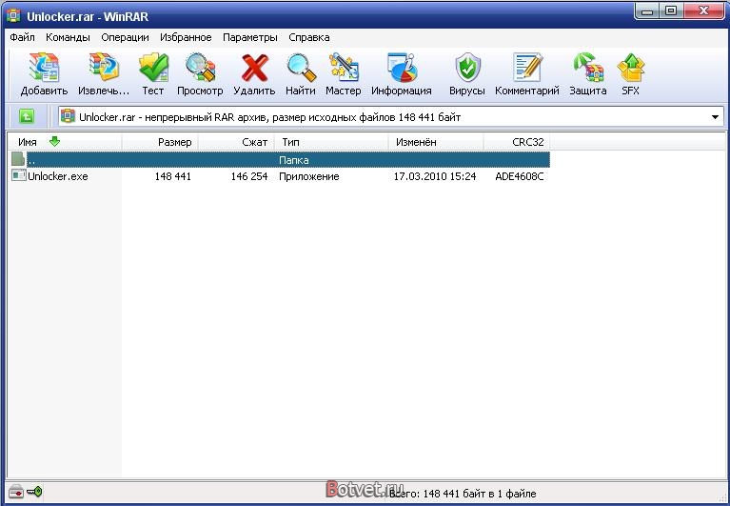Select the parent folder ".." icon
The image size is (730, 506).
click(18, 159)
